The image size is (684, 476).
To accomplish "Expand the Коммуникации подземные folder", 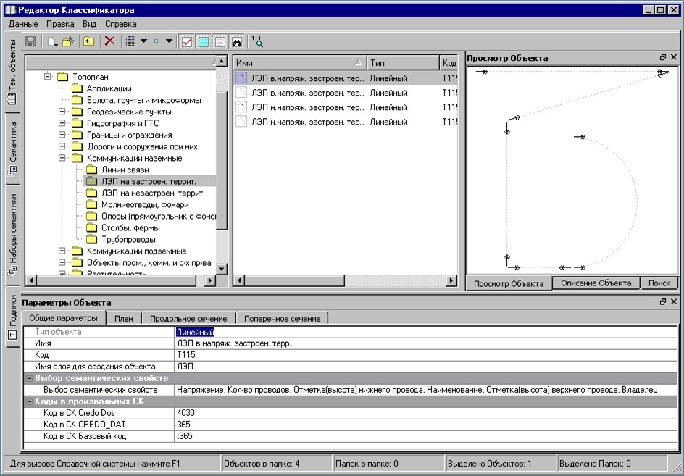I will click(x=62, y=251).
